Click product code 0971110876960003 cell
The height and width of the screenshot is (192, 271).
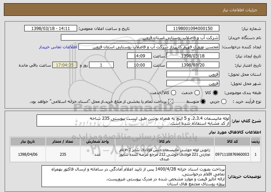(232, 154)
